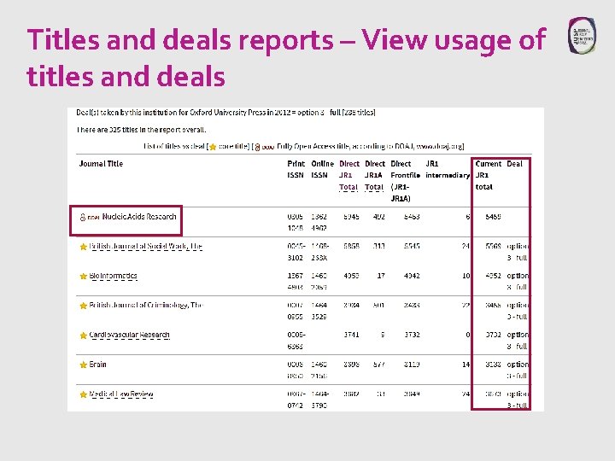
Task: Select Cardiovascular Research Direct JR1 value 3741
Action: point(351,335)
